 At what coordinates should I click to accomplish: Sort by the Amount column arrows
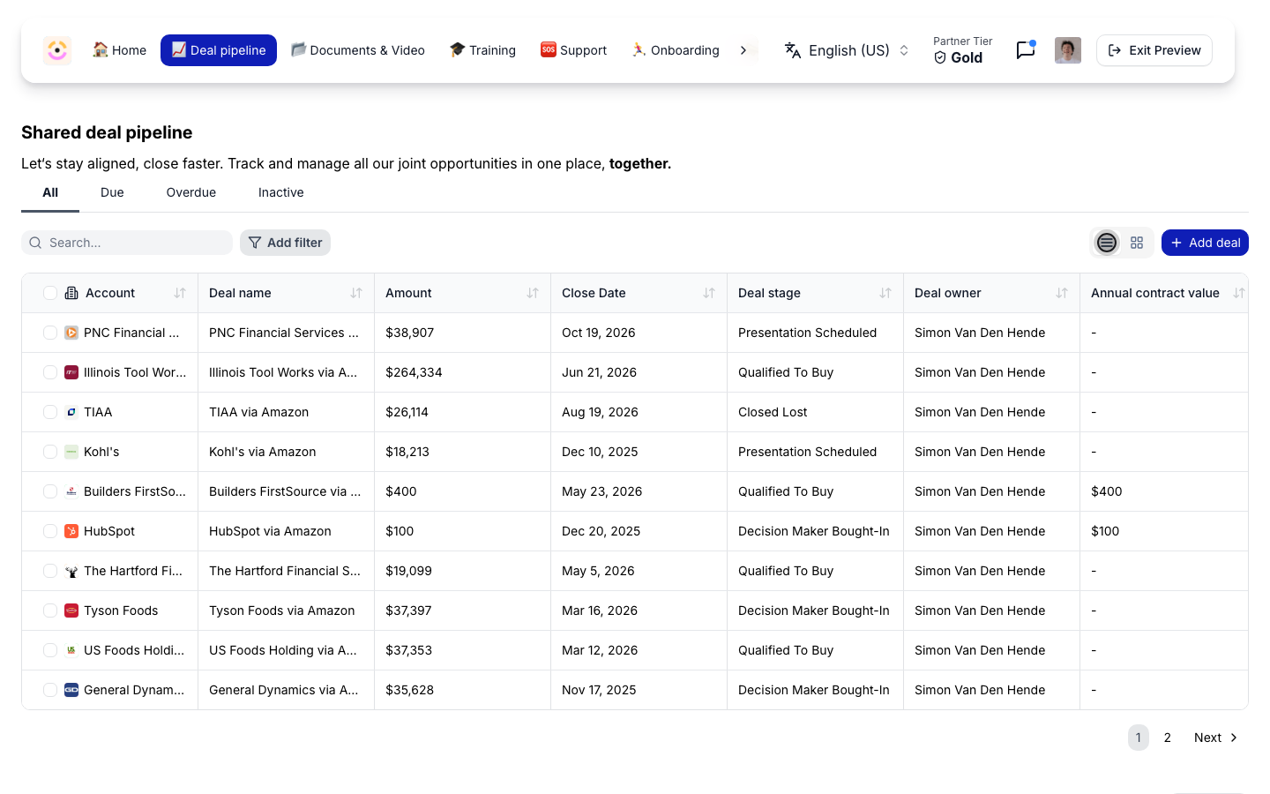[x=533, y=293]
